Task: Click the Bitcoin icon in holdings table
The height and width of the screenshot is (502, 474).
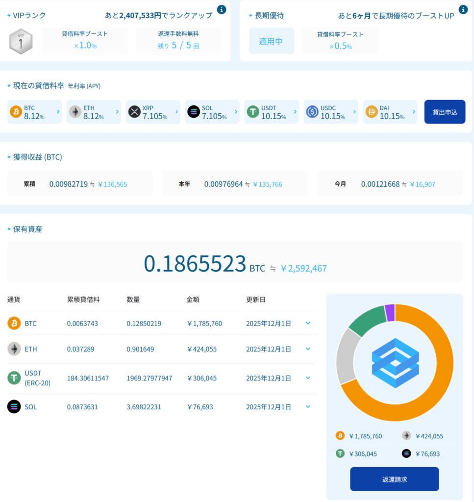Action: pyautogui.click(x=14, y=323)
